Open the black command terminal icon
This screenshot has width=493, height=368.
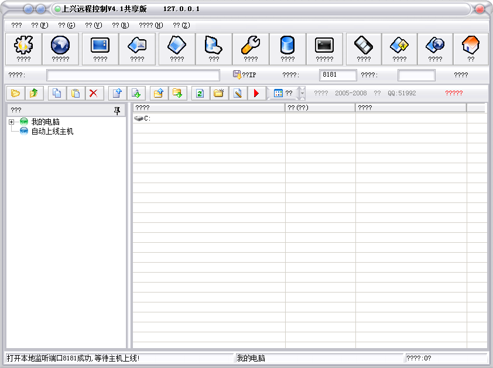coord(324,48)
